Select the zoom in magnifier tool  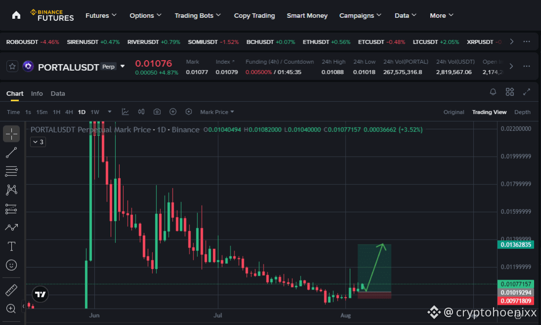(x=11, y=309)
